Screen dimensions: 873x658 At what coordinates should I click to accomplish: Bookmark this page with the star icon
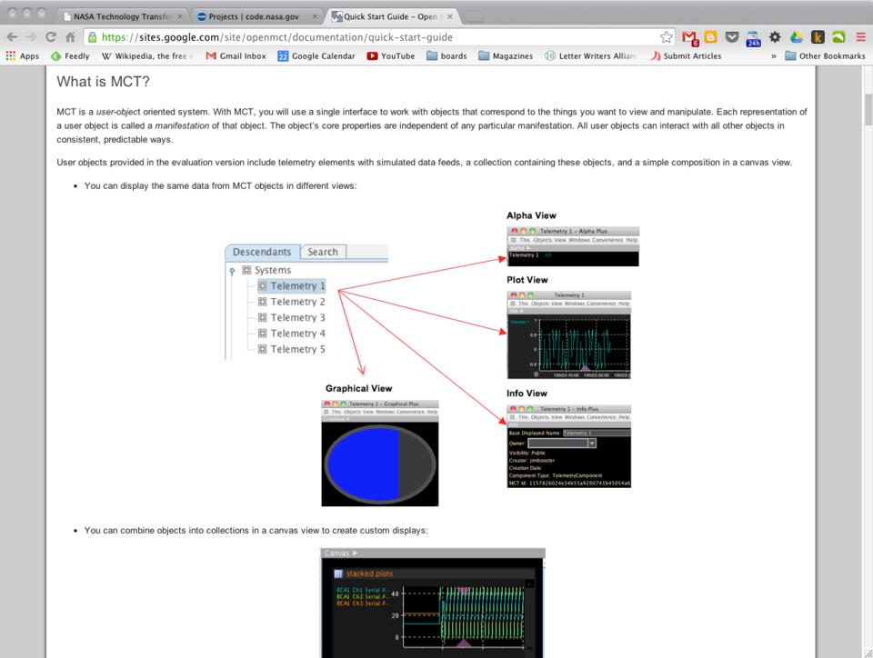(666, 37)
